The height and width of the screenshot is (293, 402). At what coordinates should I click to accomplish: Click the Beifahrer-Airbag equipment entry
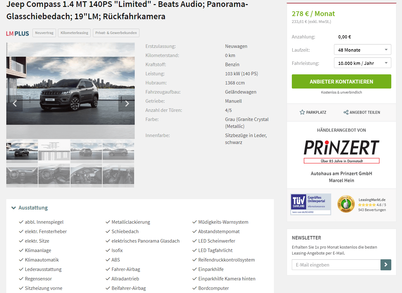(x=129, y=288)
